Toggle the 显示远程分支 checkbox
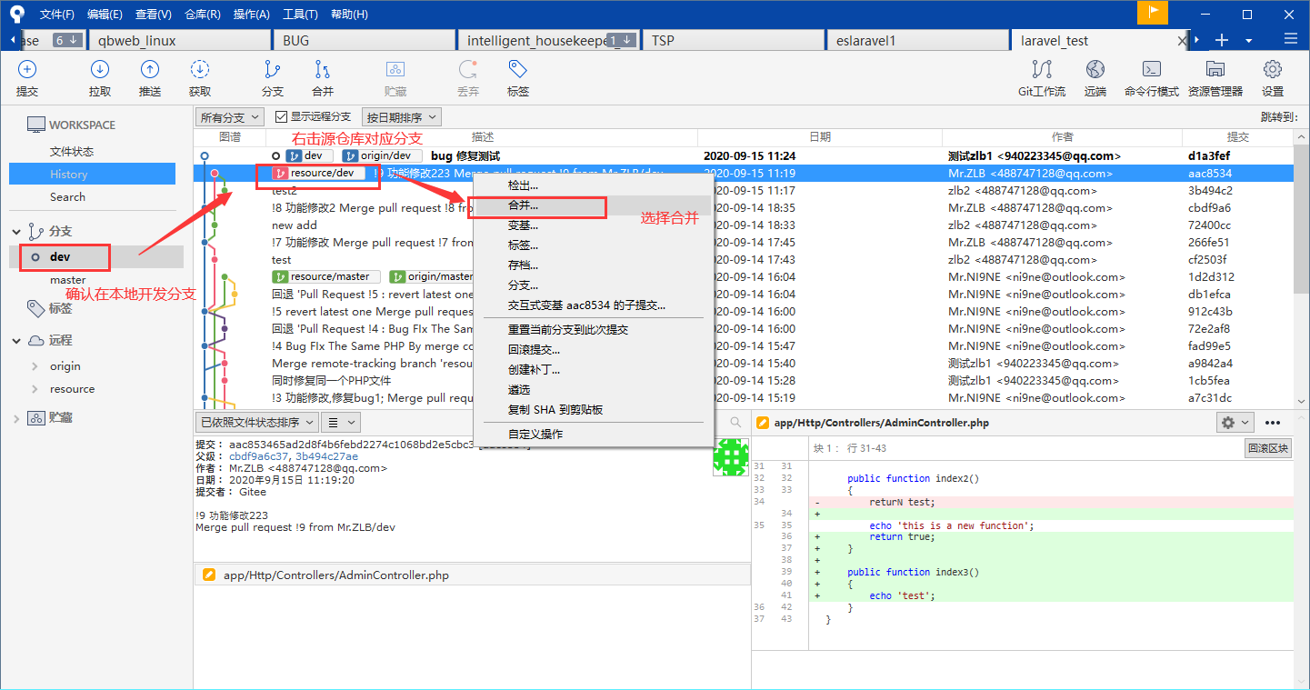The image size is (1310, 690). coord(282,117)
